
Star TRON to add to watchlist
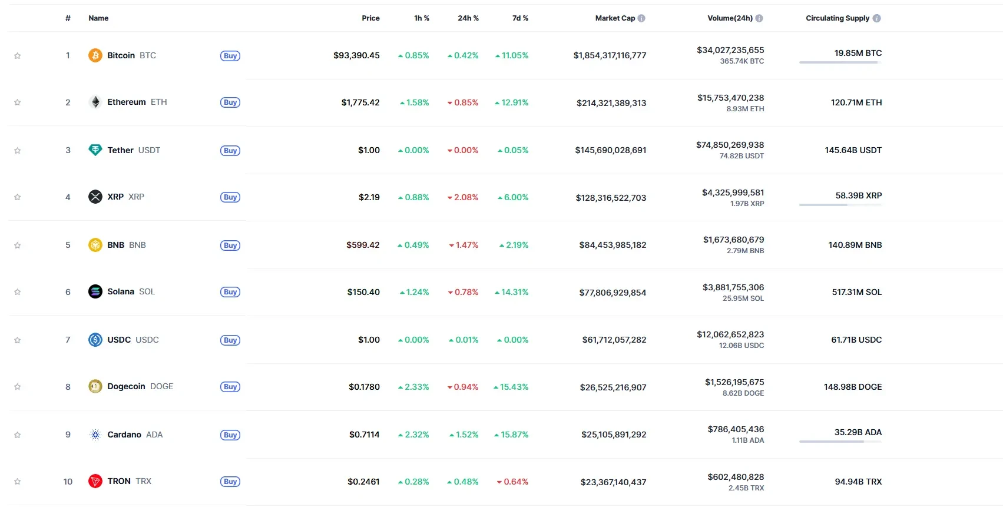[x=18, y=482]
